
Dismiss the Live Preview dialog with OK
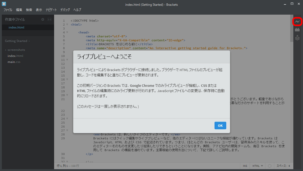point(220,126)
